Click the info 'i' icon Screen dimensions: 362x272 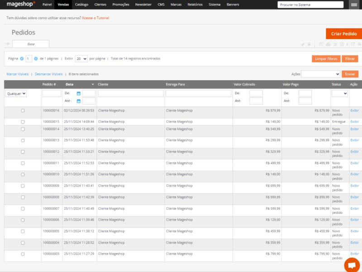(347, 44)
